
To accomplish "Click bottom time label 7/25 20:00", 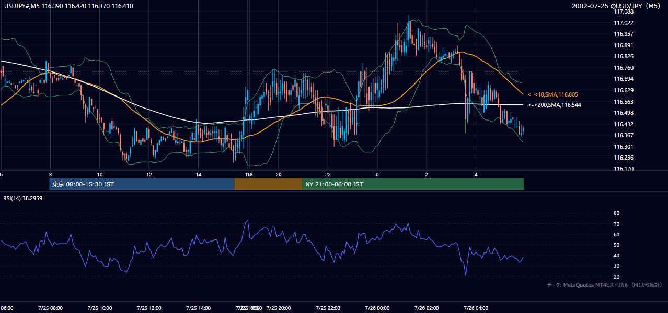I will [279, 308].
